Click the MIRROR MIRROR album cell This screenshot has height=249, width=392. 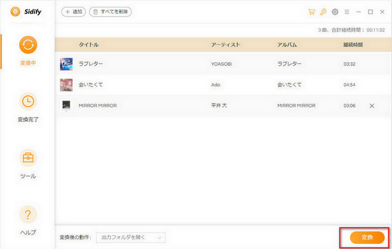click(x=296, y=106)
